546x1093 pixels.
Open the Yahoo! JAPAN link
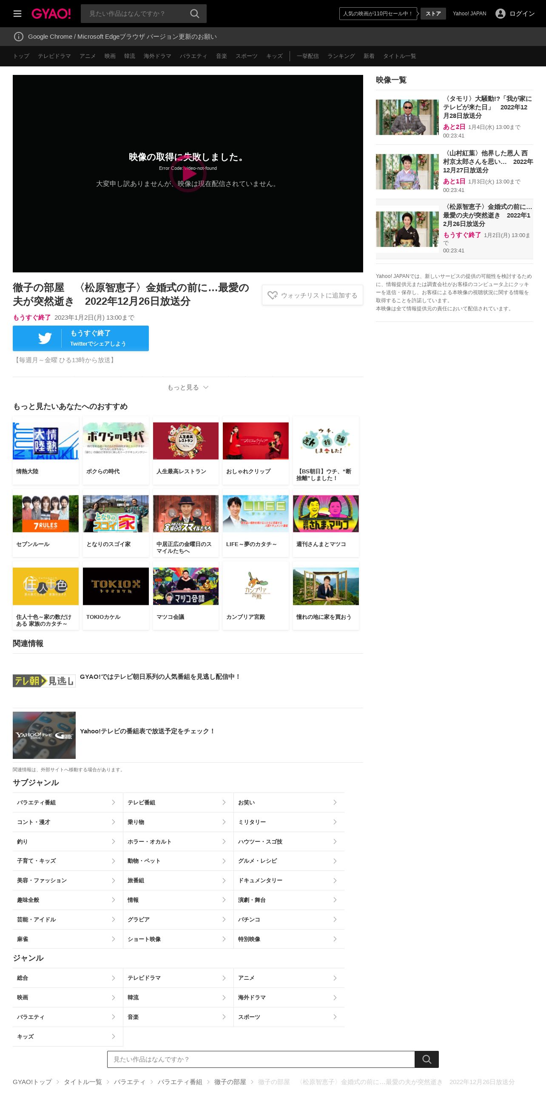(x=469, y=14)
